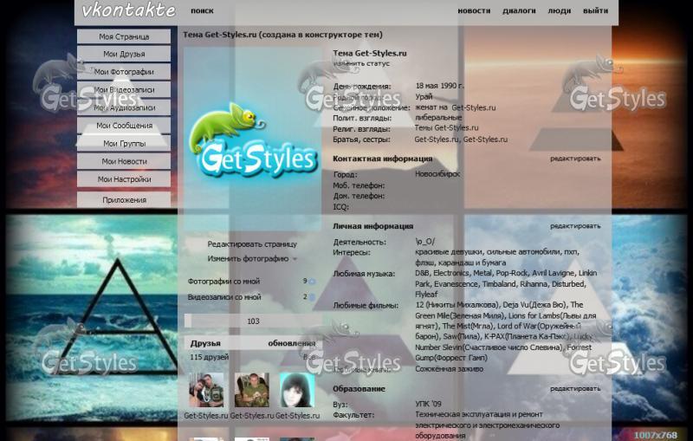Open second friend's avatar in camouflage
Image resolution: width=693 pixels, height=441 pixels.
(x=252, y=390)
